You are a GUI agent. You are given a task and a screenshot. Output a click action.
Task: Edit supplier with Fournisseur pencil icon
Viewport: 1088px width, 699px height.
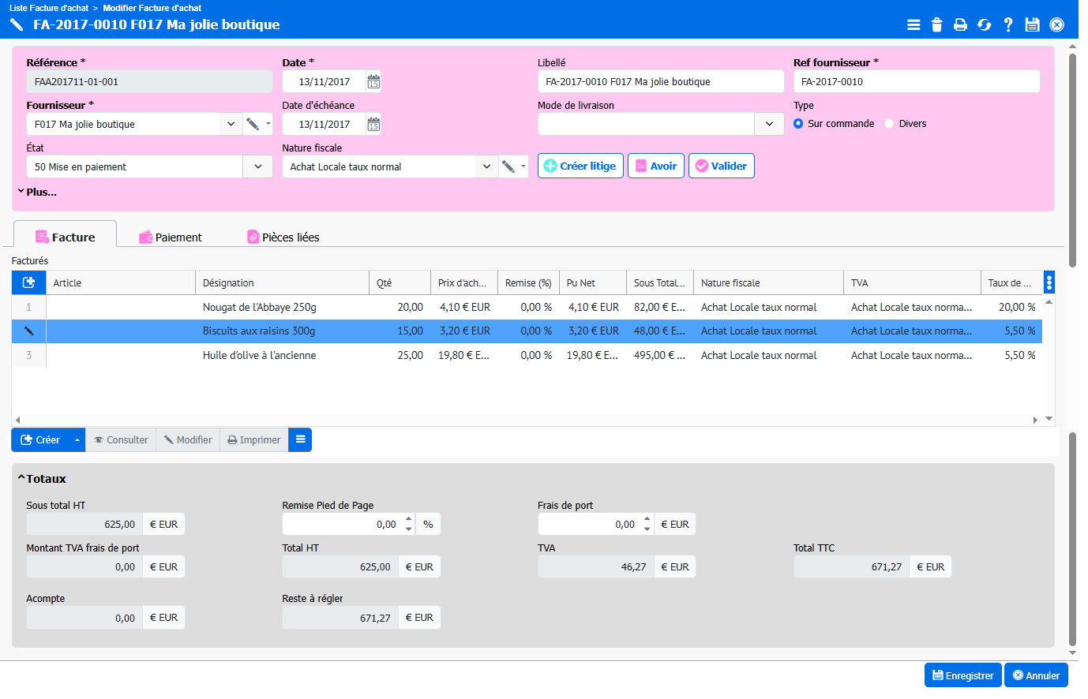(252, 124)
